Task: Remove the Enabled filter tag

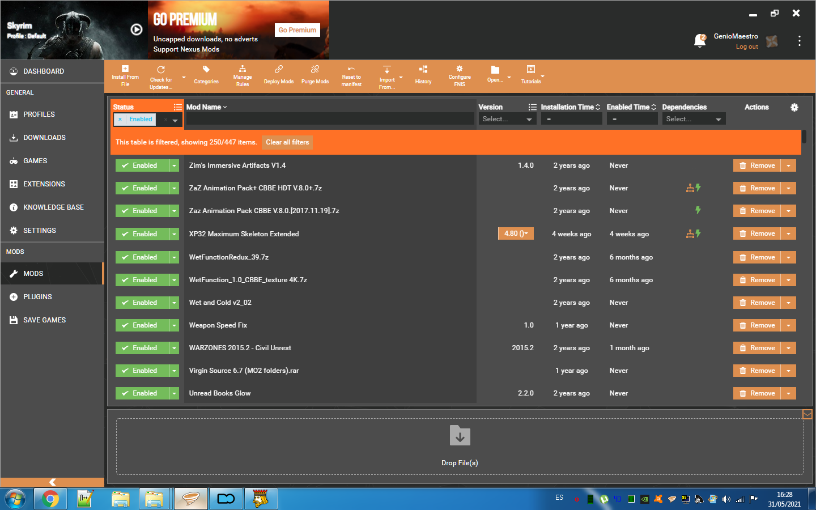Action: (120, 120)
